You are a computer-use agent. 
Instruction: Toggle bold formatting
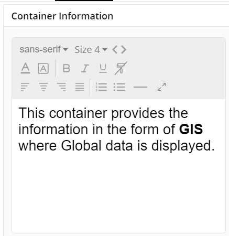(x=67, y=68)
